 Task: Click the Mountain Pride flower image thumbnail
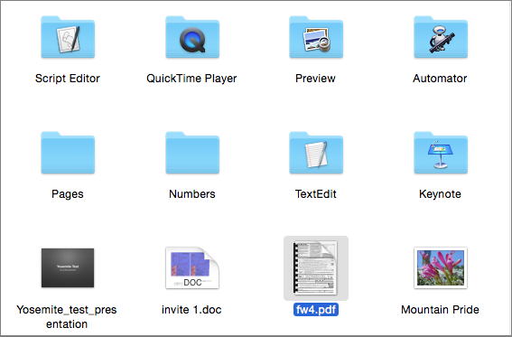click(441, 267)
